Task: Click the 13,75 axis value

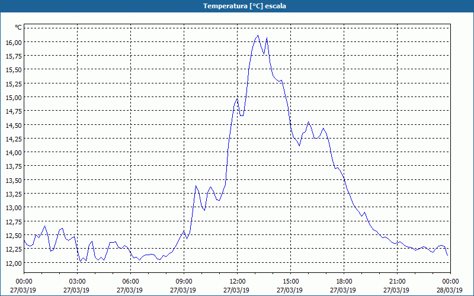Action: pyautogui.click(x=14, y=166)
